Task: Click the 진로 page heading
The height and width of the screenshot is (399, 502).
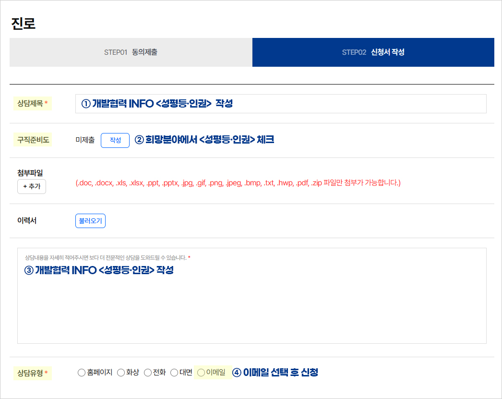Action: point(24,24)
